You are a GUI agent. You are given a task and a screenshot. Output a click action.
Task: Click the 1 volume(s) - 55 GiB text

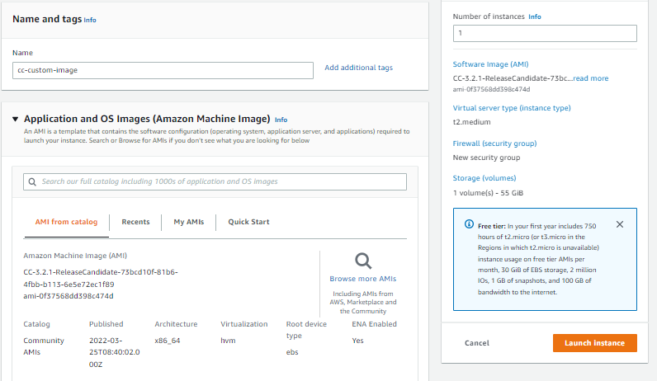(488, 193)
